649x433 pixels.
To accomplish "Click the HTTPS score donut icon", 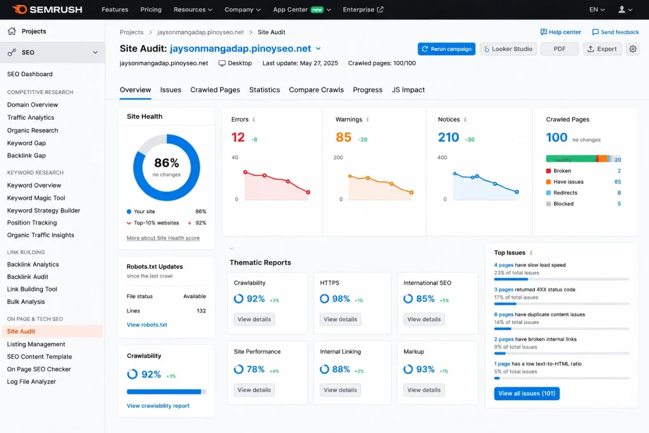I will coord(324,299).
